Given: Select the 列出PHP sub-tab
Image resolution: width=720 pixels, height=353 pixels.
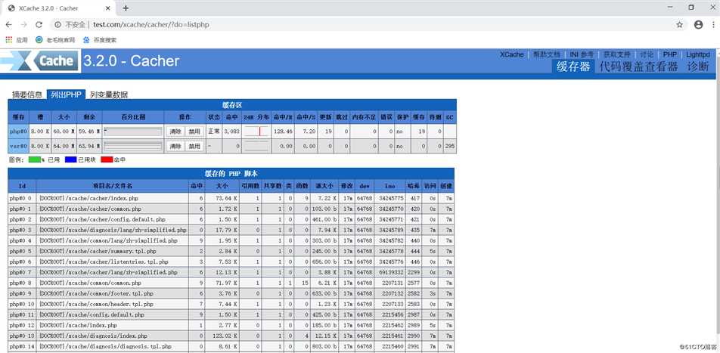Looking at the screenshot, I should [x=66, y=94].
